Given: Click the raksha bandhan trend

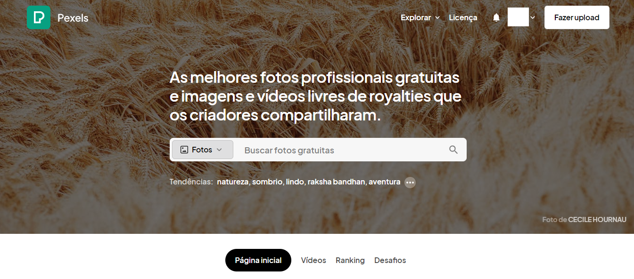Looking at the screenshot, I should (x=336, y=182).
